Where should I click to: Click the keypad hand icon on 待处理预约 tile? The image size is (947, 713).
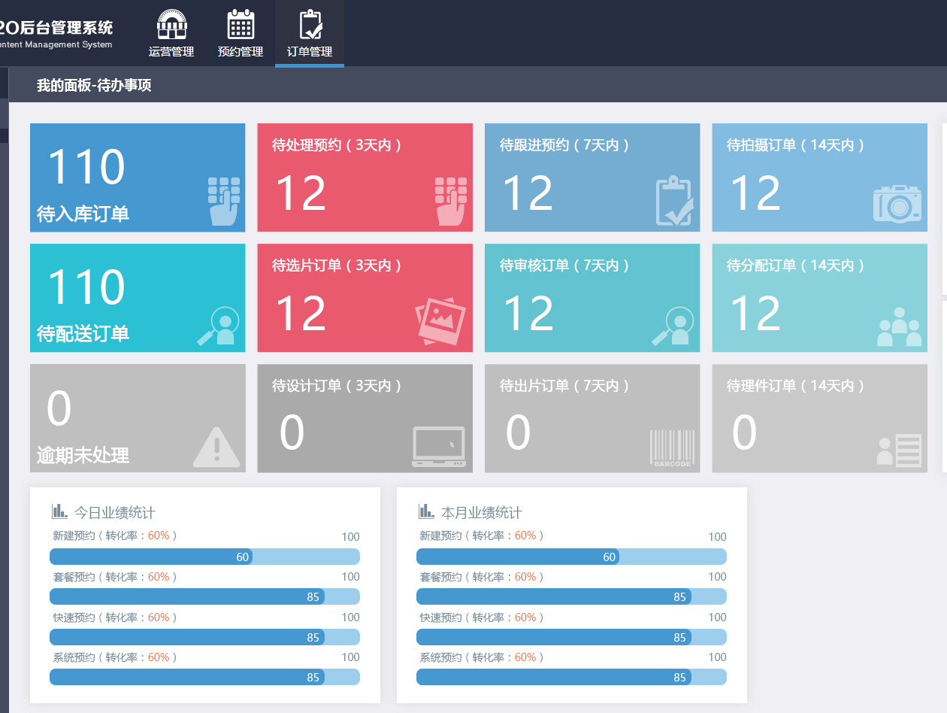(x=451, y=202)
